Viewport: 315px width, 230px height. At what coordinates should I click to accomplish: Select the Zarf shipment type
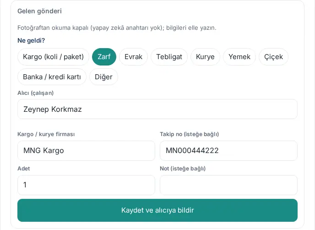(104, 57)
